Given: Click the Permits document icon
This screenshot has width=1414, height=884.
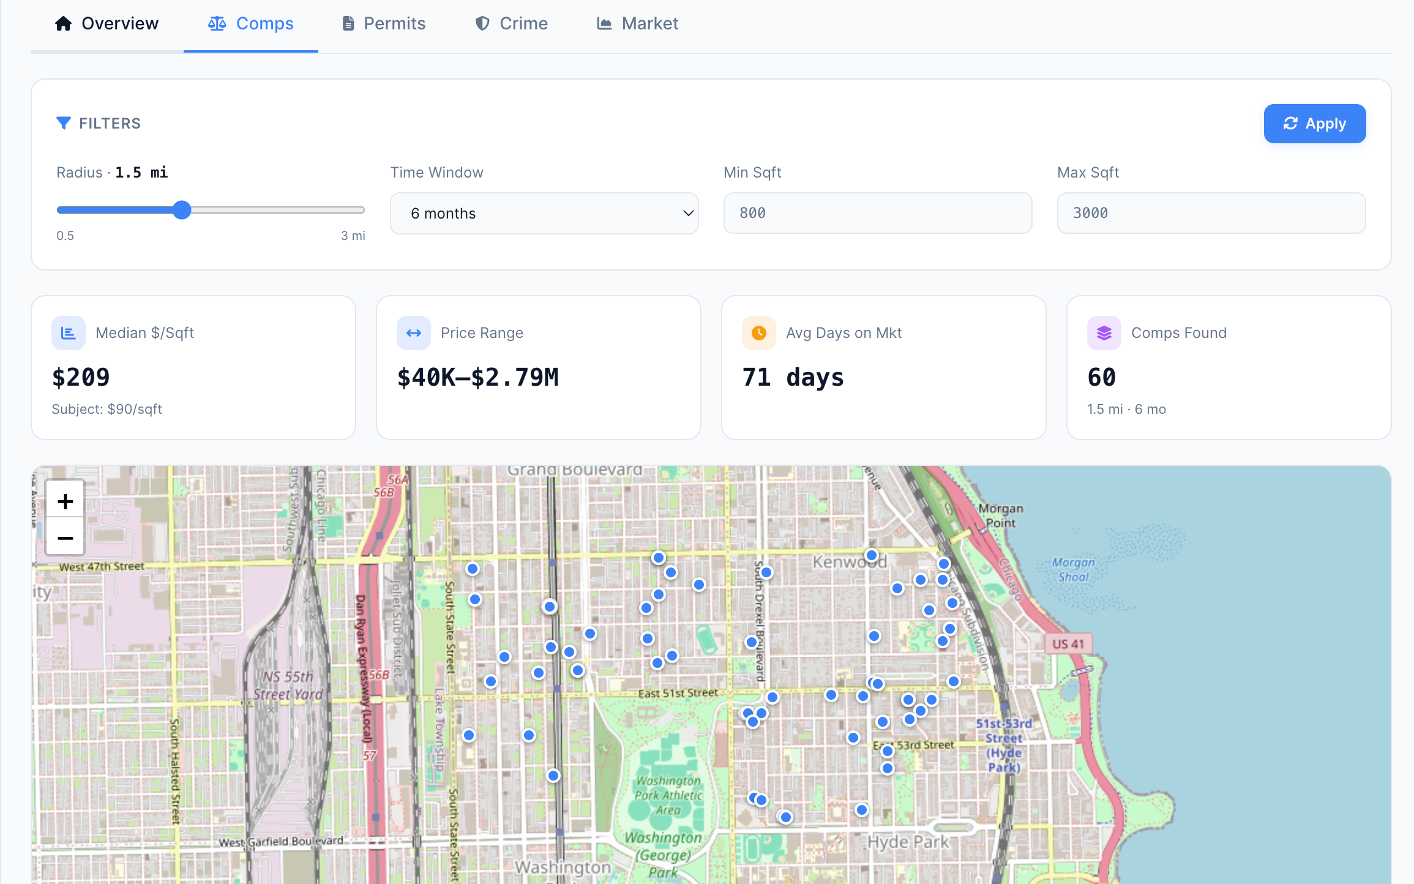Looking at the screenshot, I should (x=348, y=24).
